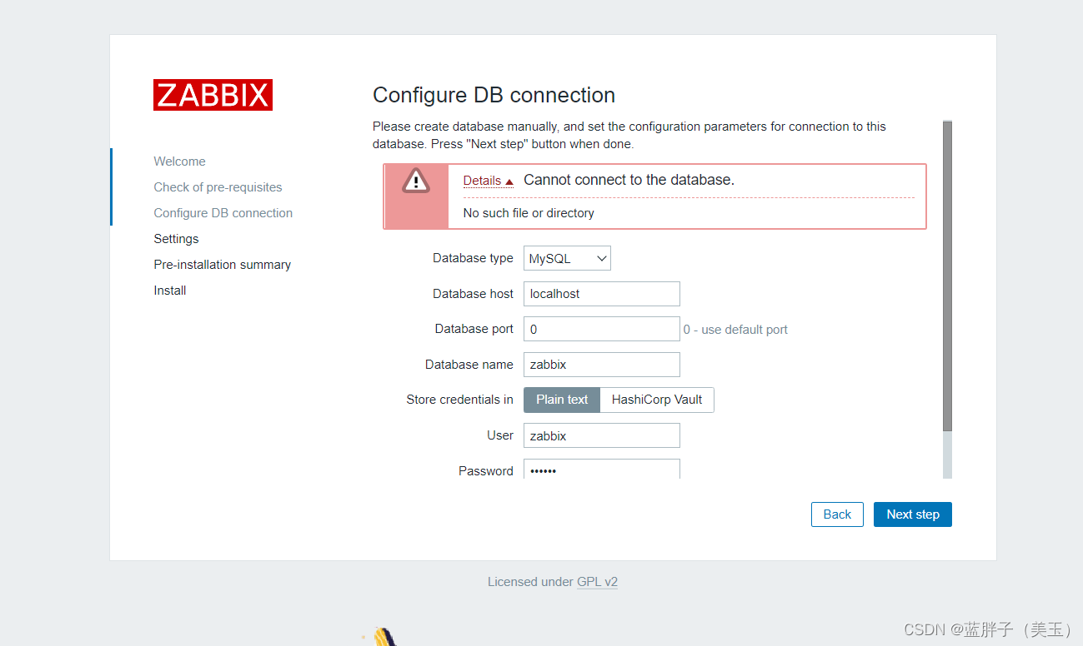1083x646 pixels.
Task: Click the Database host field
Action: coord(602,294)
